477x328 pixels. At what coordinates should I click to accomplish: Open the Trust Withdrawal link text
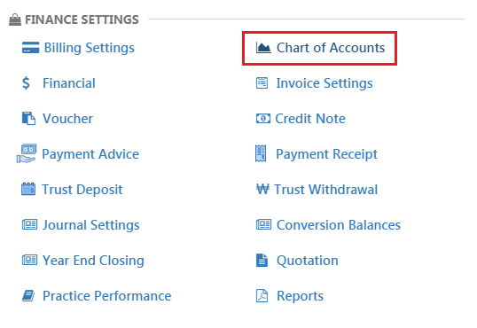tap(325, 190)
